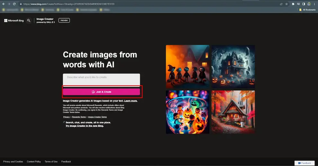This screenshot has height=166, width=318.
Task: Click the share page icon in address bar
Action: pyautogui.click(x=281, y=4)
